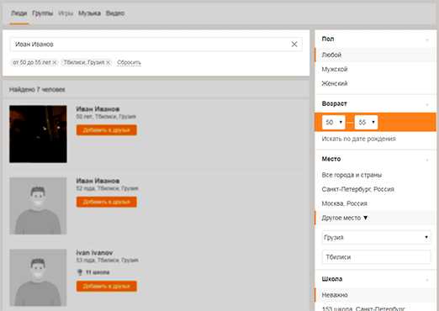The width and height of the screenshot is (439, 311).
Task: Open the Люди tab
Action: coord(19,13)
